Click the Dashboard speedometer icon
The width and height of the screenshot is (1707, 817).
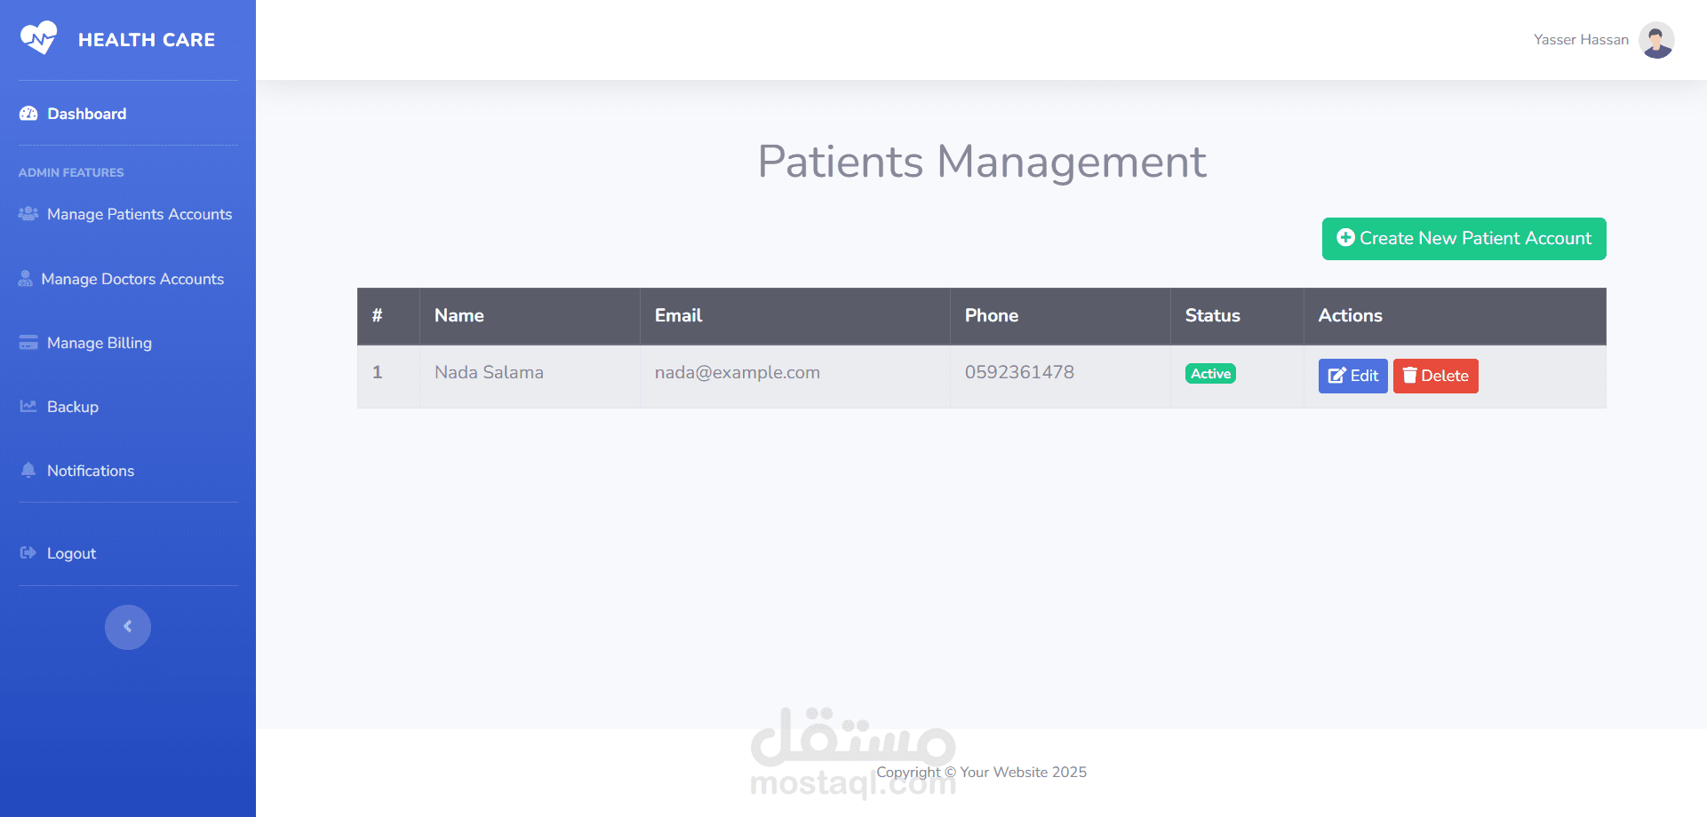click(x=28, y=114)
